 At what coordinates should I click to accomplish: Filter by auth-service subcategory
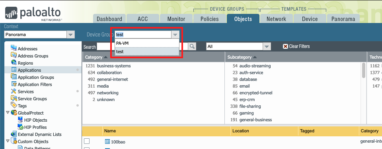251,73
